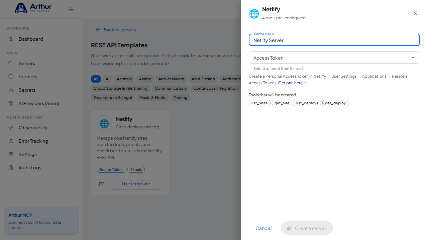Open the Servers folder icon item

point(41,63)
